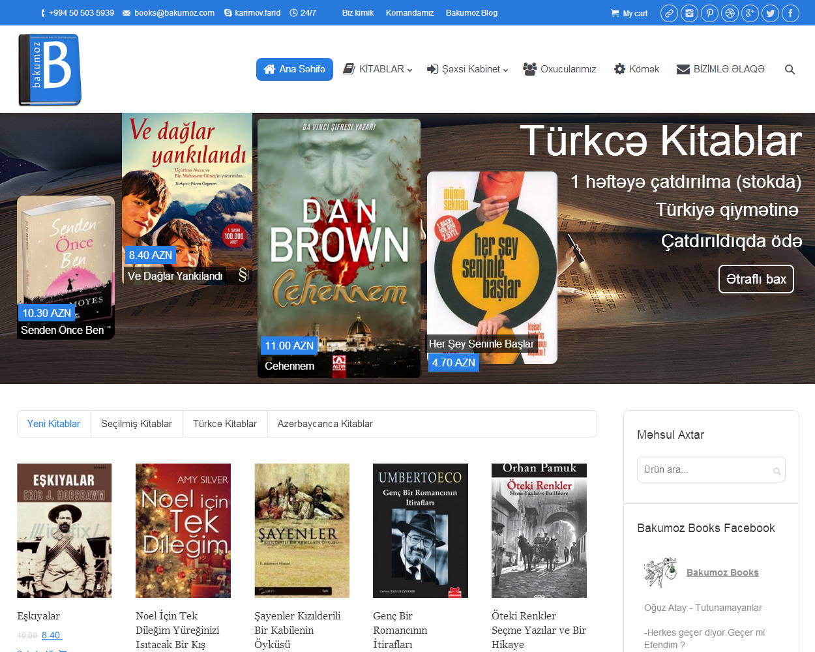Open the Komandamız page
This screenshot has width=815, height=652.
(x=410, y=13)
